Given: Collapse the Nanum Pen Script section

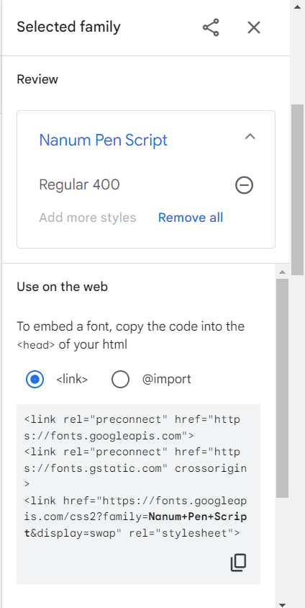Looking at the screenshot, I should pyautogui.click(x=250, y=136).
